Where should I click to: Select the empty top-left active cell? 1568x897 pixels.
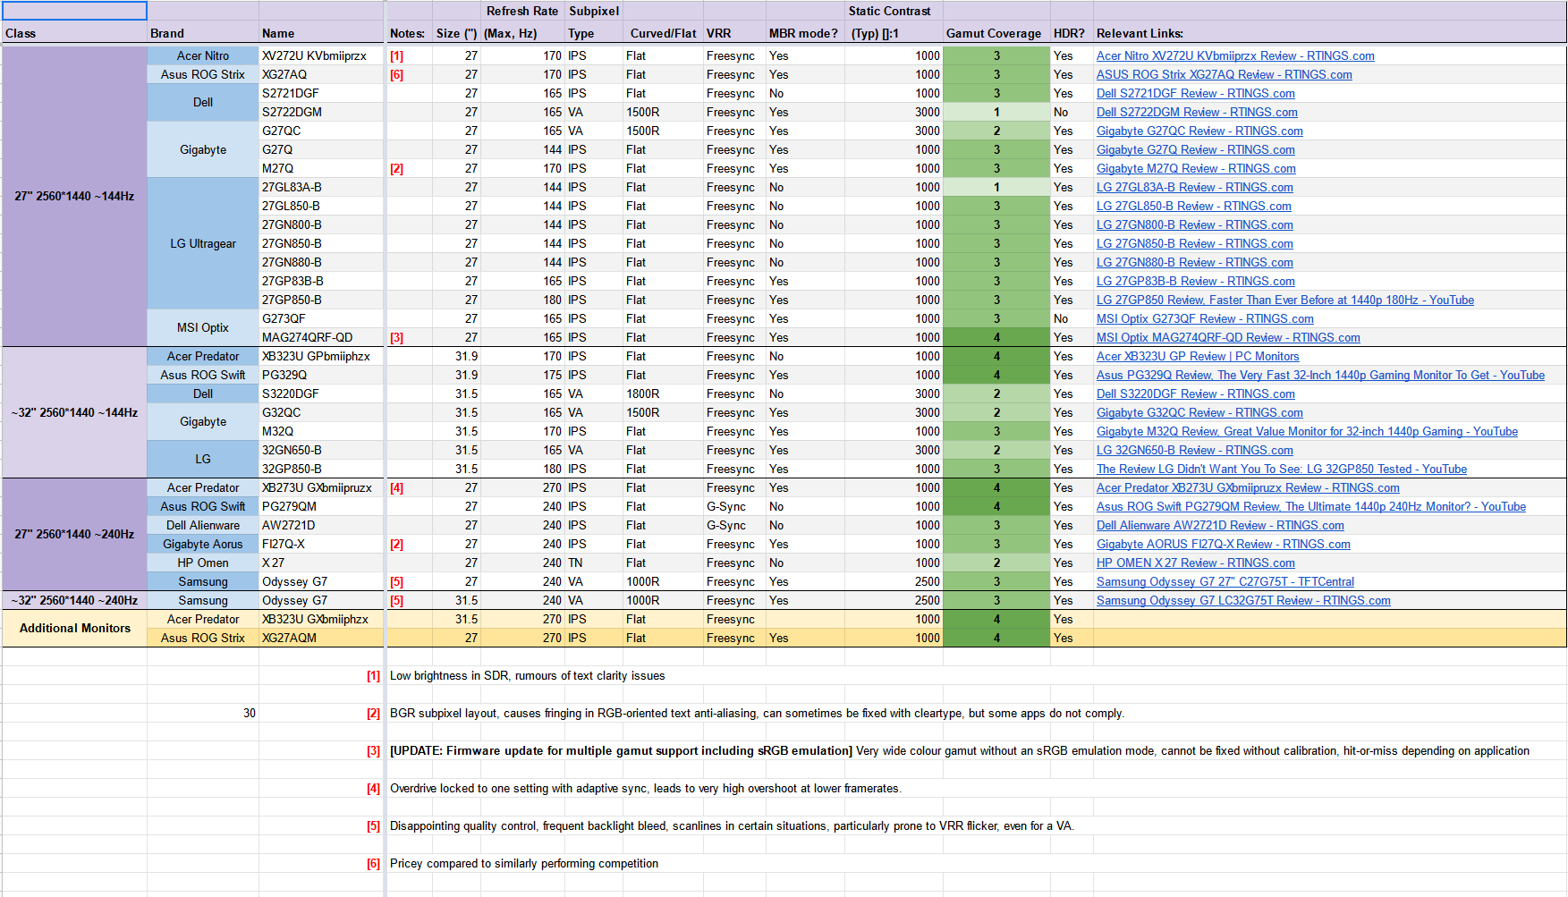74,11
